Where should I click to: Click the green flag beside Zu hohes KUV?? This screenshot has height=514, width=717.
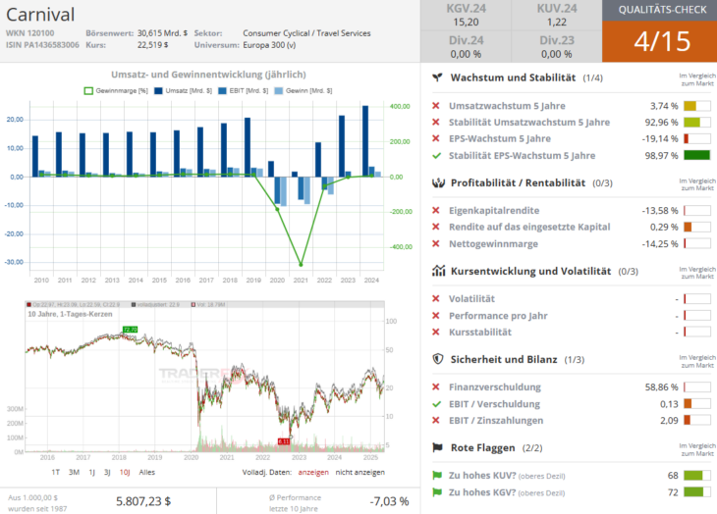(437, 475)
